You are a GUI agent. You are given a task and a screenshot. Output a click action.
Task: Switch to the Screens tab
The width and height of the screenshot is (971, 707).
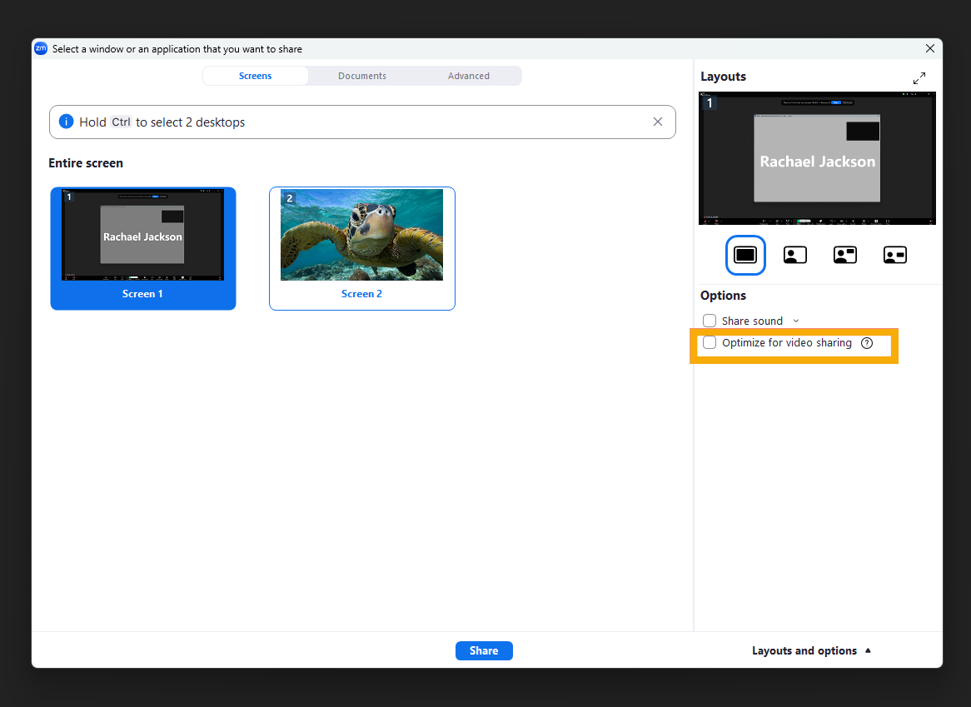coord(255,76)
